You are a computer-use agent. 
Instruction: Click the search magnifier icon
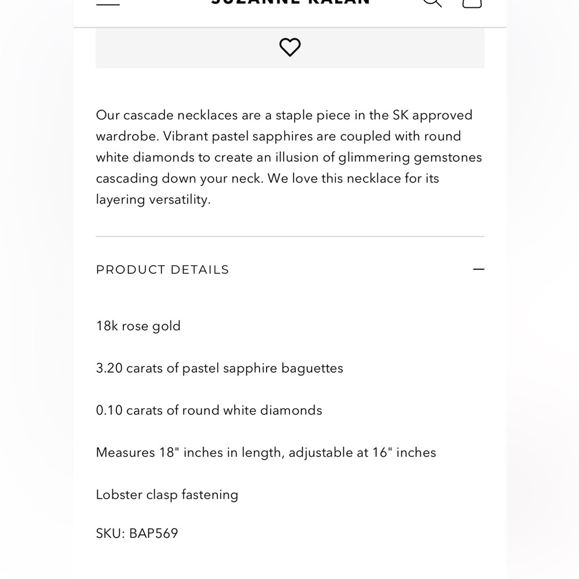432,3
